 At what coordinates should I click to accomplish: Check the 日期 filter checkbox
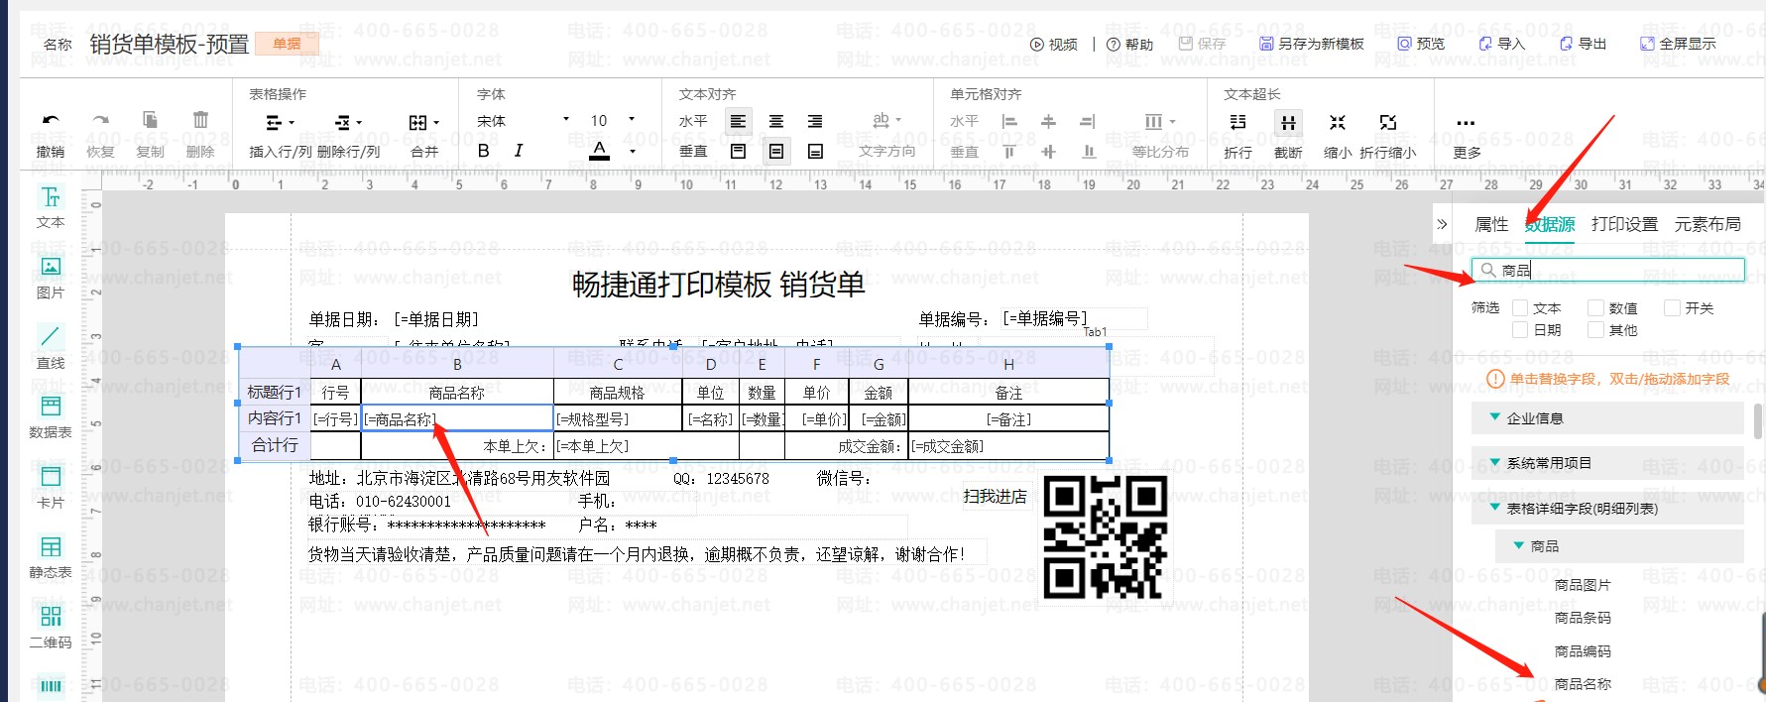[1520, 330]
